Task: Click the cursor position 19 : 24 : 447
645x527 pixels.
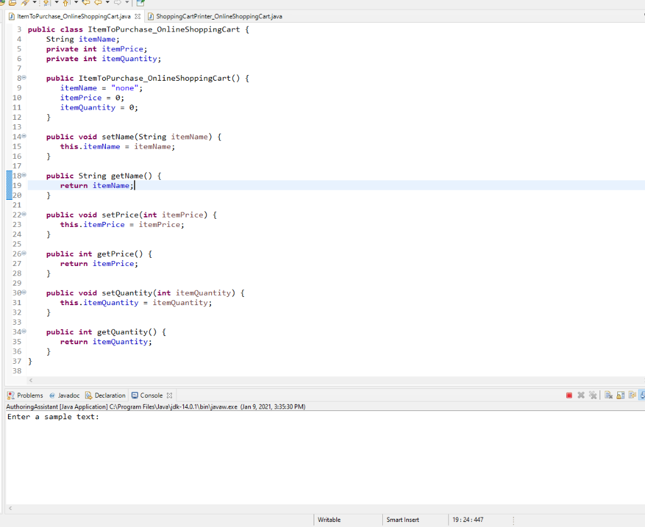Action: (x=468, y=519)
